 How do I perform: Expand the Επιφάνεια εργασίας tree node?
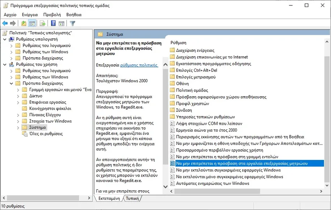click(x=18, y=102)
